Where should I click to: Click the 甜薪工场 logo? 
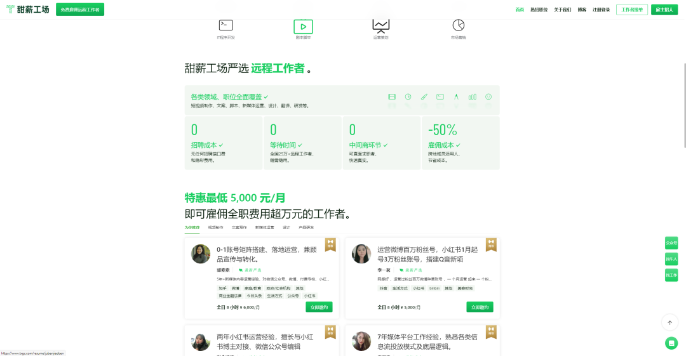click(x=27, y=10)
